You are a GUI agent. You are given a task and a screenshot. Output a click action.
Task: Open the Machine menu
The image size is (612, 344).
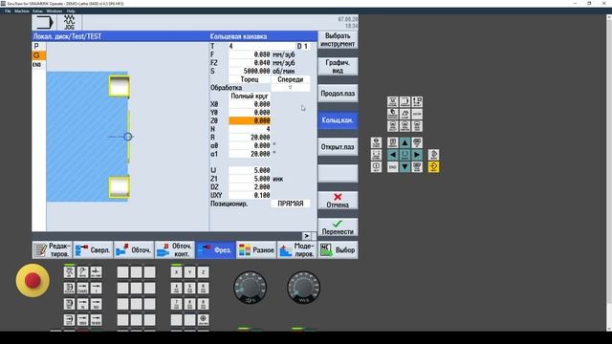click(22, 11)
